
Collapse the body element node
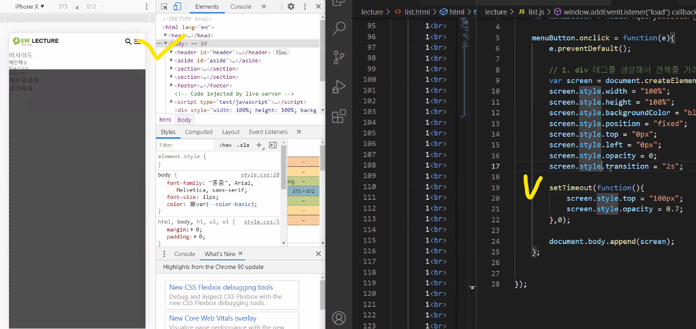(x=166, y=43)
